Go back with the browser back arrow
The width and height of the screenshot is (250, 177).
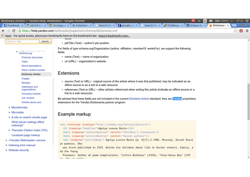(3, 31)
